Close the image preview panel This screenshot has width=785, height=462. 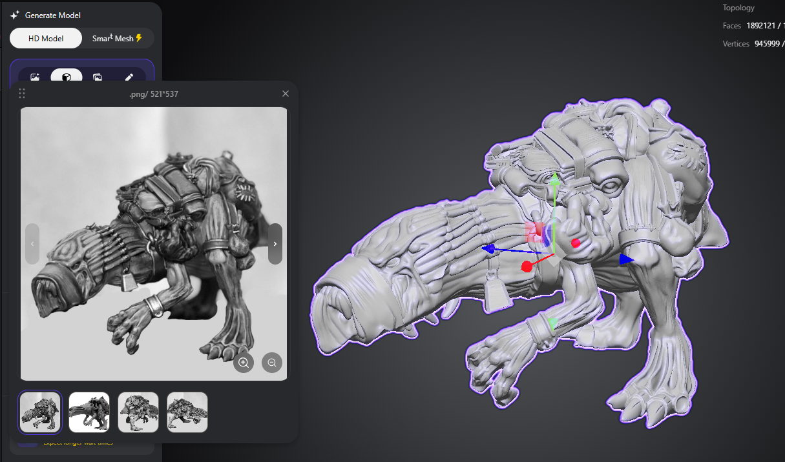tap(286, 94)
